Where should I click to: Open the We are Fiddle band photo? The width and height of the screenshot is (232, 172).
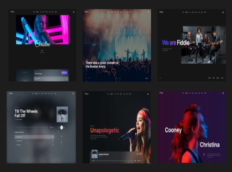click(203, 45)
